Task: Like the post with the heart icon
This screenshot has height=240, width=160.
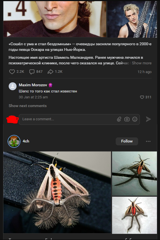Action: click(x=12, y=72)
